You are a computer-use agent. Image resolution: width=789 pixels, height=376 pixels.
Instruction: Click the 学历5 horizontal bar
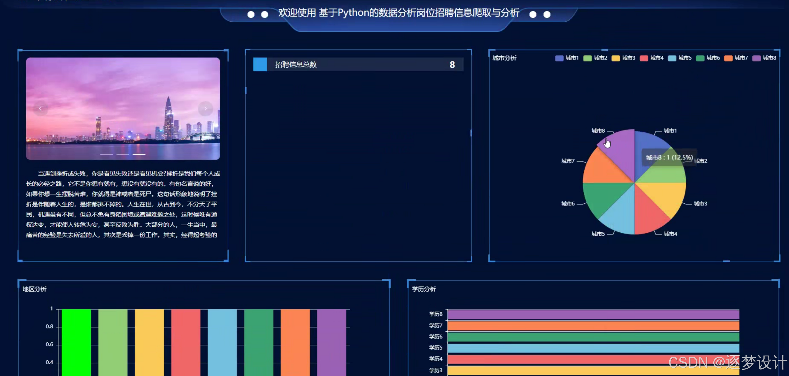(x=593, y=348)
